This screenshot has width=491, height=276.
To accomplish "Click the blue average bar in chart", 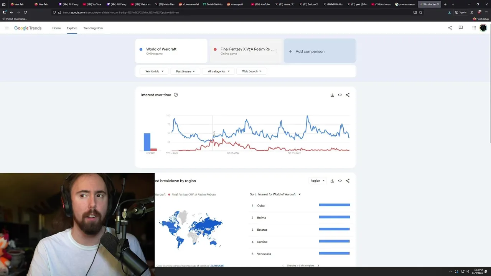I will point(147,142).
